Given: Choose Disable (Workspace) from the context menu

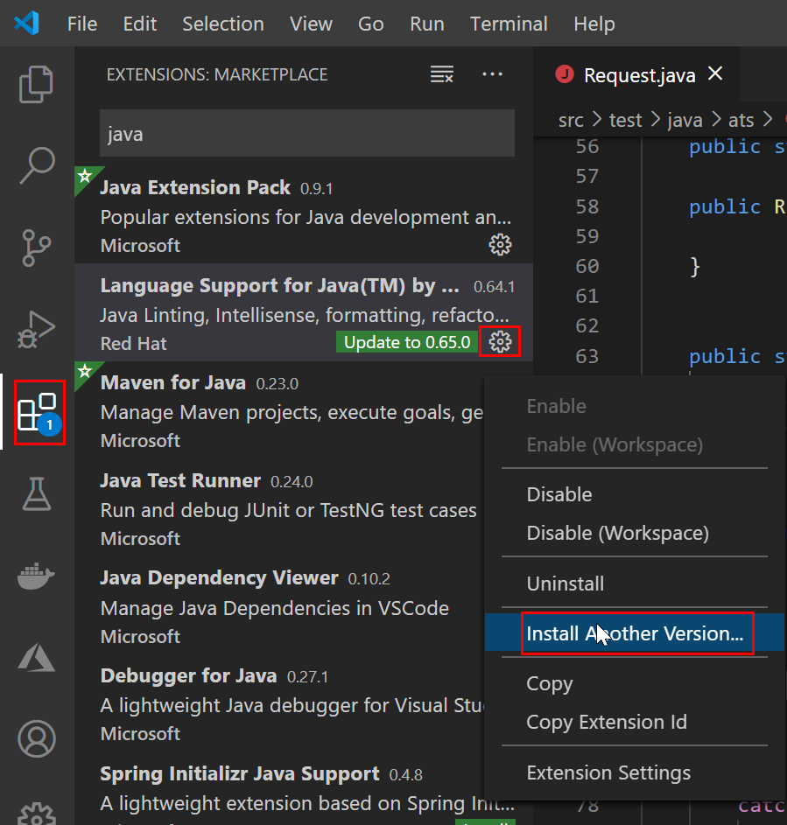Looking at the screenshot, I should coord(635,533).
